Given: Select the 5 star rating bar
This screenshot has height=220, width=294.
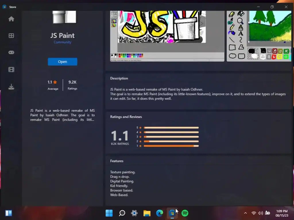Looking at the screenshot, I should tap(171, 128).
